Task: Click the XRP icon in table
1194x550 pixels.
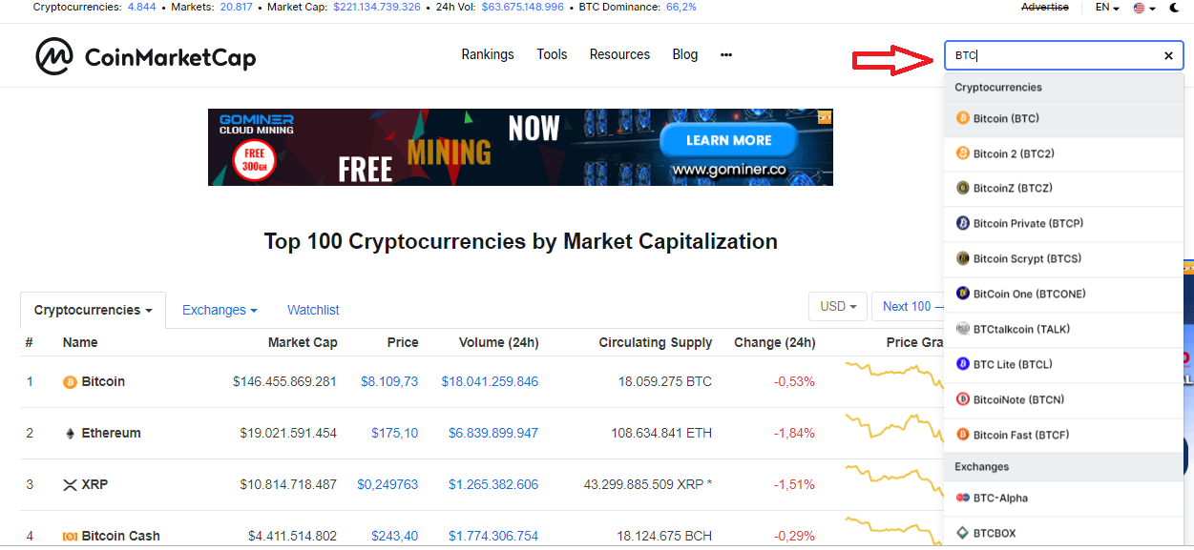Action: 70,485
